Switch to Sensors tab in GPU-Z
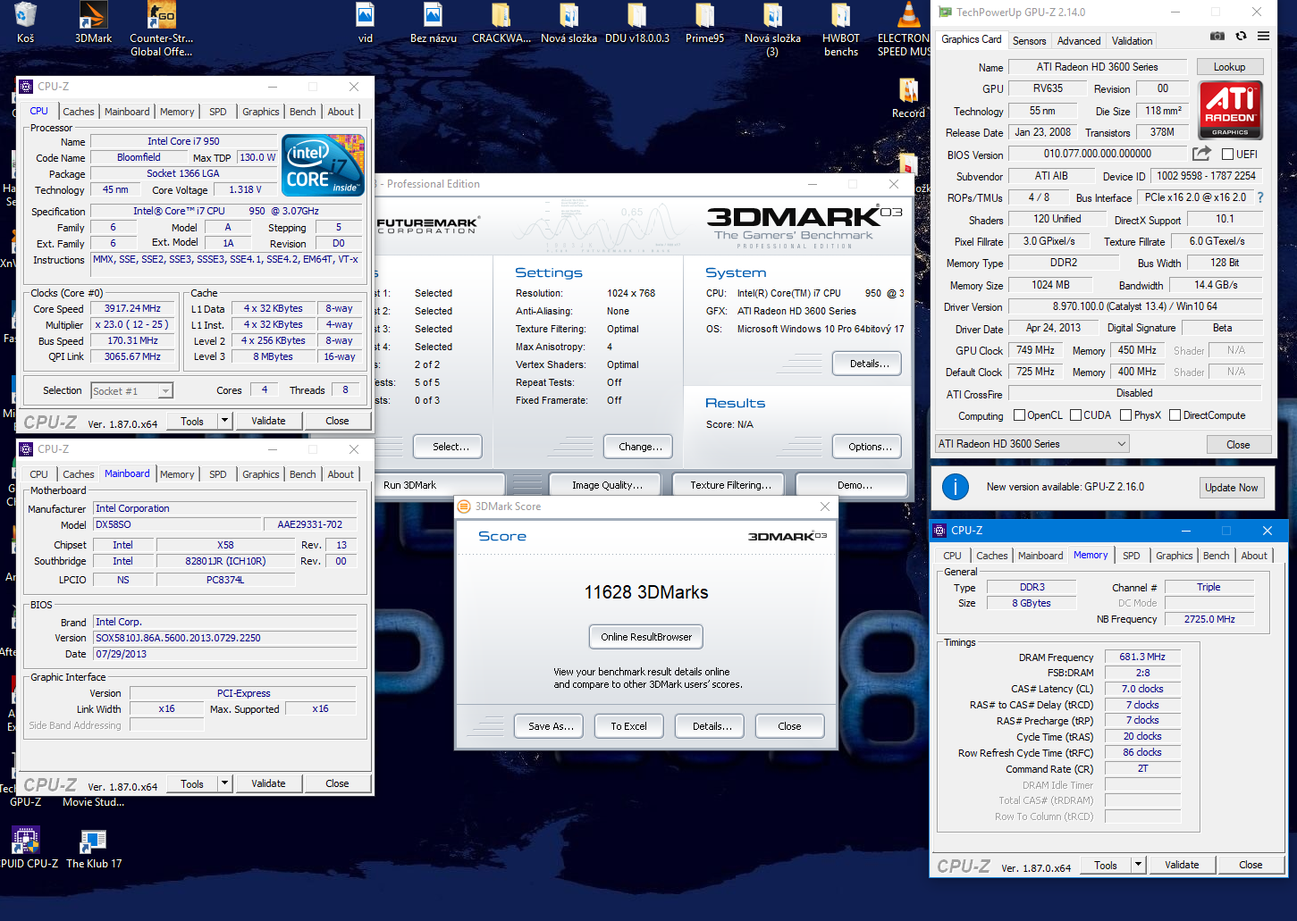This screenshot has height=921, width=1297. pos(1029,41)
